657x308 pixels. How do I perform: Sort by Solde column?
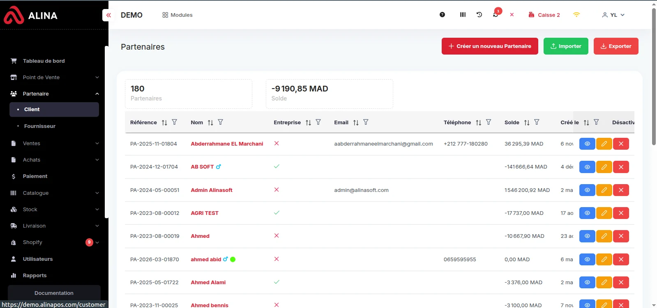click(x=527, y=123)
